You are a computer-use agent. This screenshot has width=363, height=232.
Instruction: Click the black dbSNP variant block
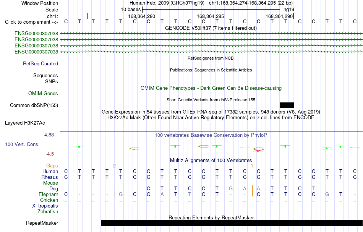tap(287, 105)
